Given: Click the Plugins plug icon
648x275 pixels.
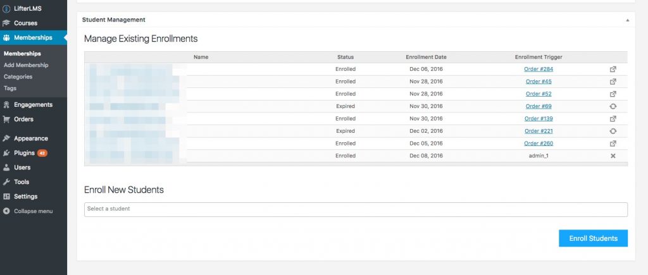Looking at the screenshot, I should point(6,153).
